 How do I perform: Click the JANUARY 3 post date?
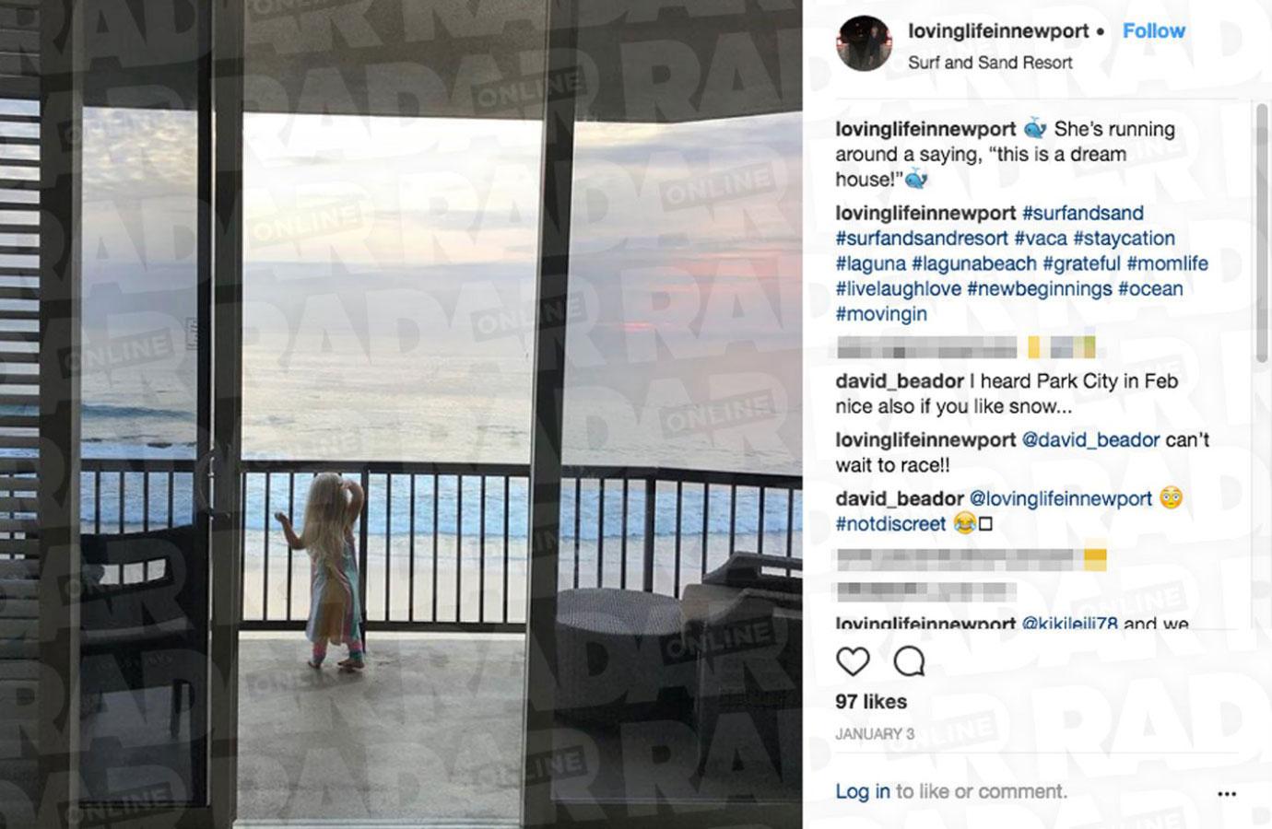[x=875, y=734]
